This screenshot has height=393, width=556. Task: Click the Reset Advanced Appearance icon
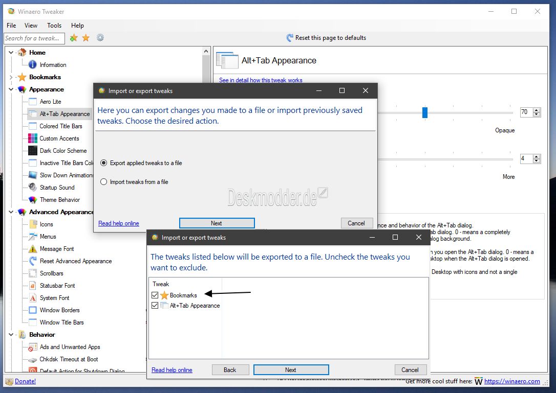coord(33,261)
